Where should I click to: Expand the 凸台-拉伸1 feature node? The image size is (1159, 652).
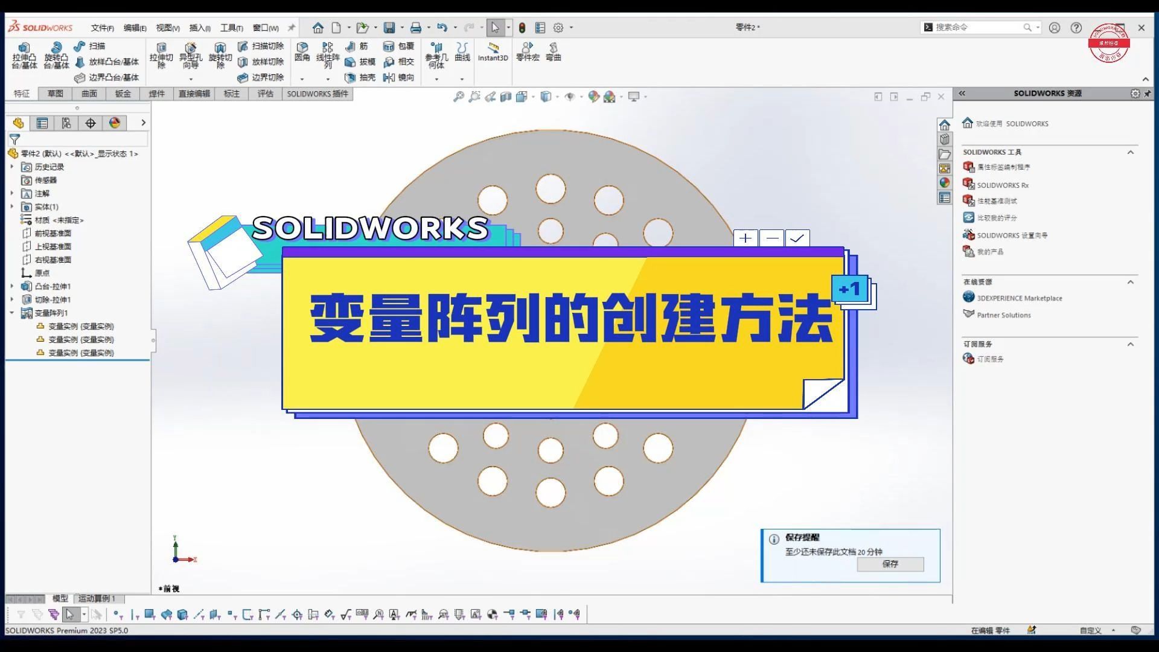tap(12, 286)
